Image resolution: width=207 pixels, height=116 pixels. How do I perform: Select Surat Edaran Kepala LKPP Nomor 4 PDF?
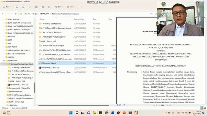(x=56, y=72)
